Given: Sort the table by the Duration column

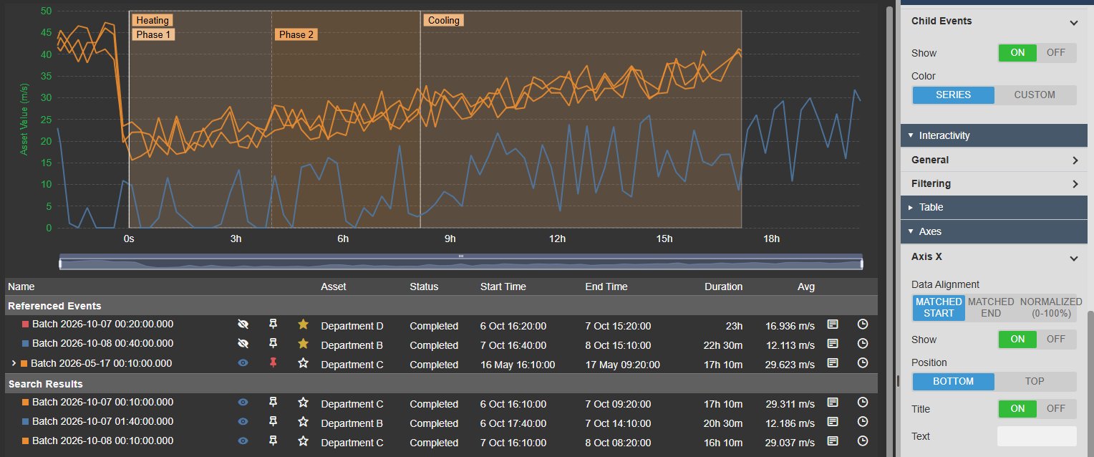Looking at the screenshot, I should tap(723, 287).
